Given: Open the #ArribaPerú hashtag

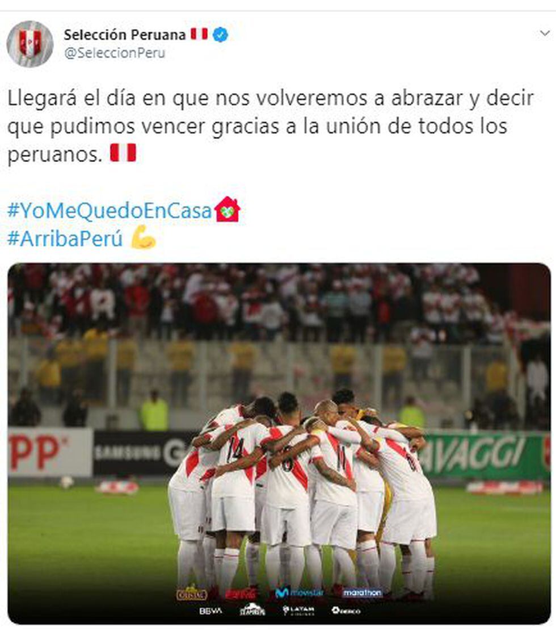Looking at the screenshot, I should click(x=65, y=238).
